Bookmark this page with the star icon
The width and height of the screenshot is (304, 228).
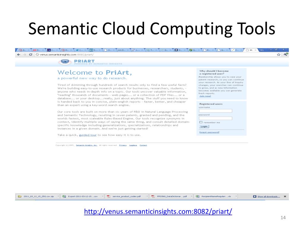click(279, 55)
